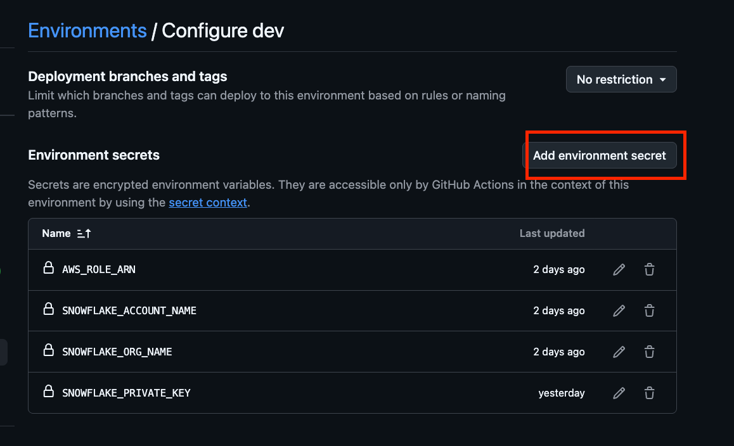The image size is (734, 446).
Task: Delete the SNOWFLAKE_ORG_NAME secret trash icon
Action: [x=649, y=352]
